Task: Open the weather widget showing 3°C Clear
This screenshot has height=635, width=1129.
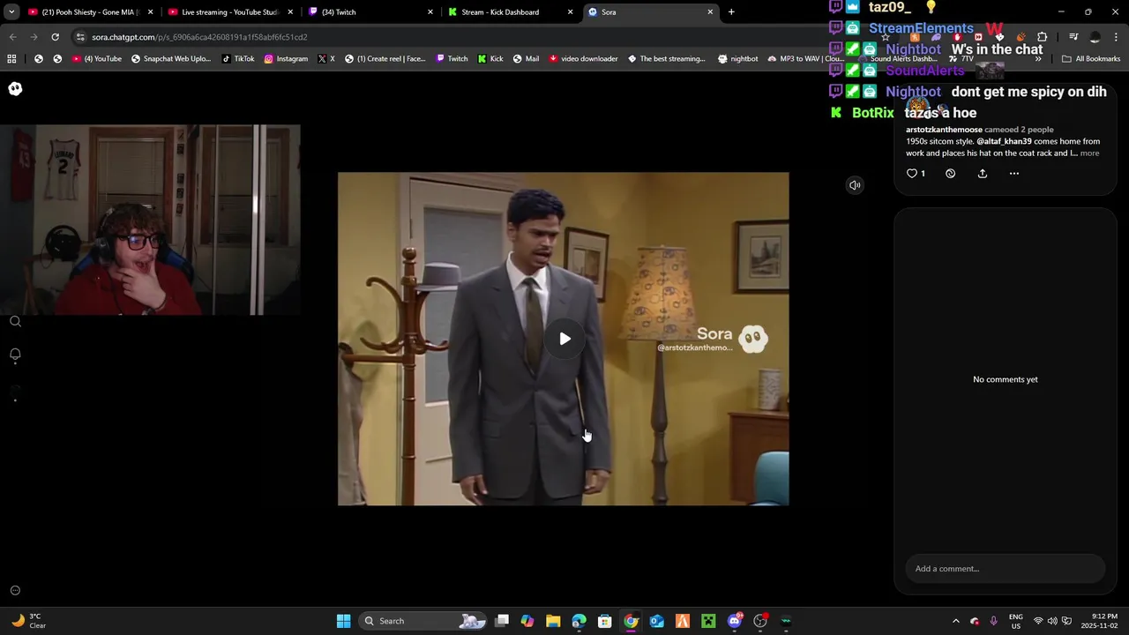Action: pyautogui.click(x=28, y=621)
